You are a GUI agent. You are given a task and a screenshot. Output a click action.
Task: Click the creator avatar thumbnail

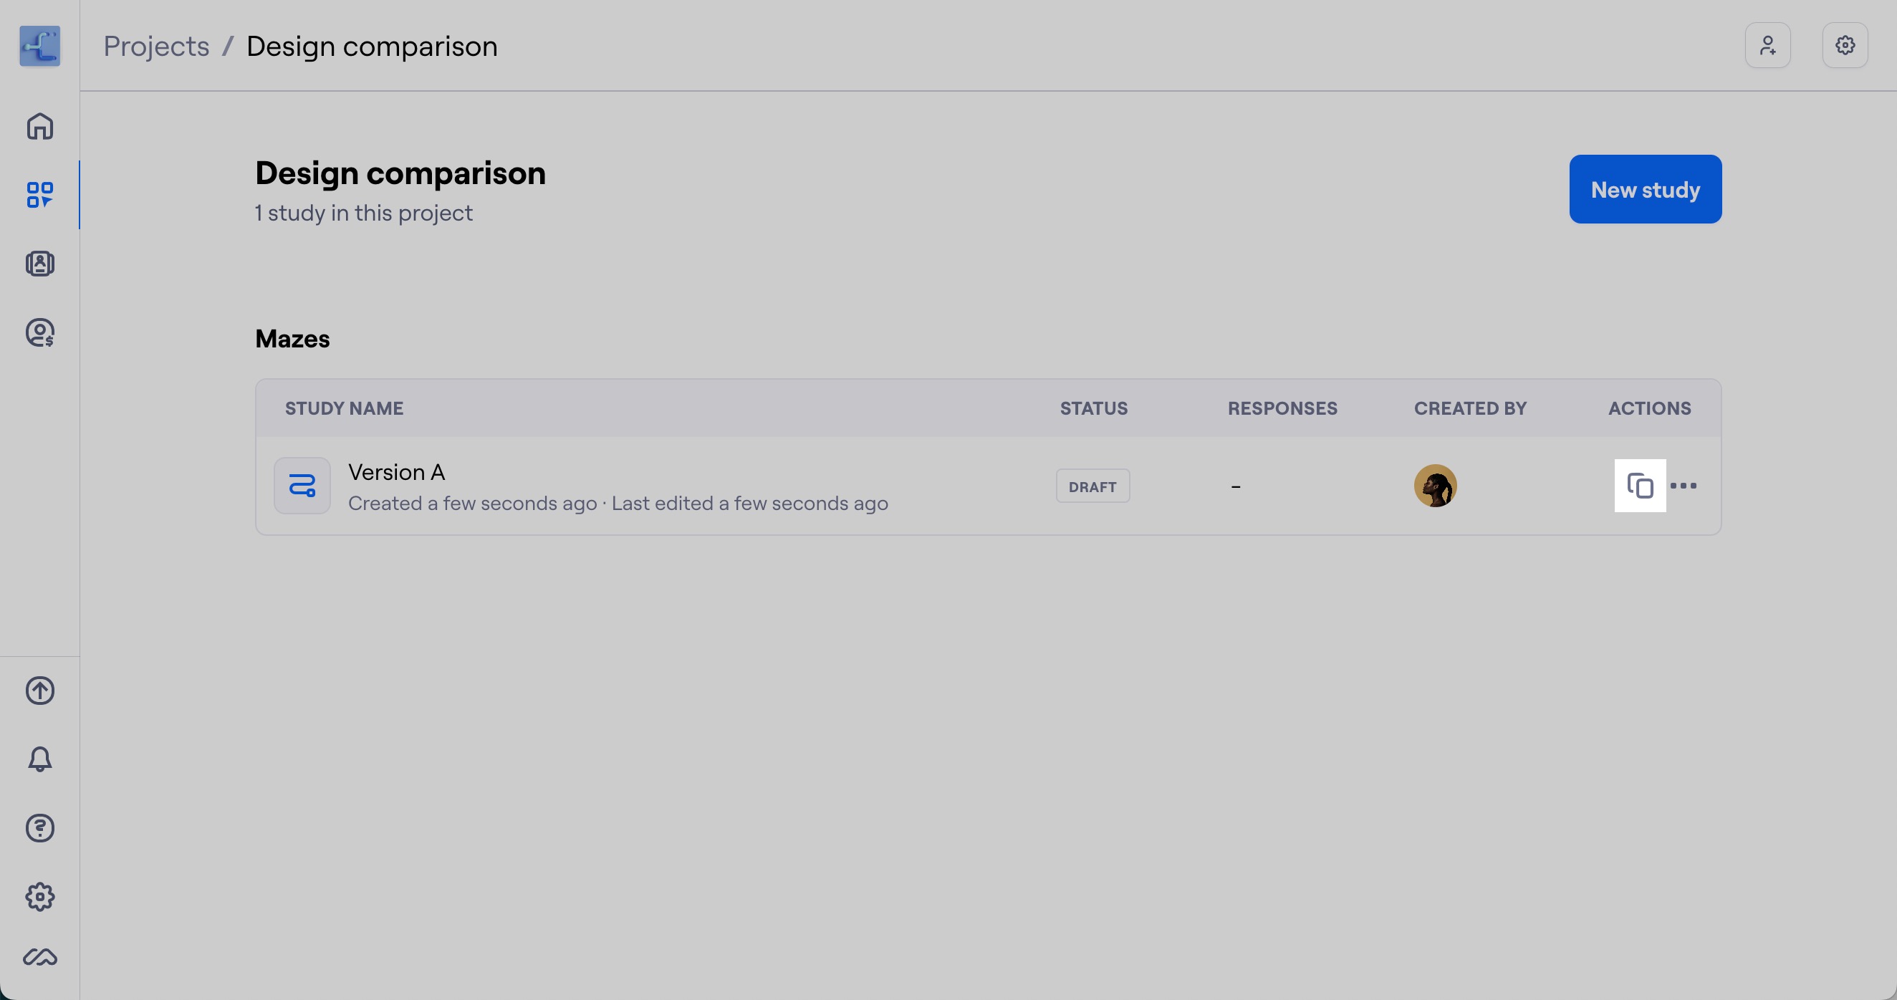tap(1435, 486)
